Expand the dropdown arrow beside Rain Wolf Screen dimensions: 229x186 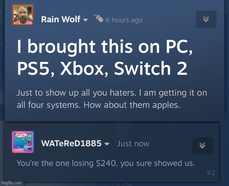[x=86, y=20]
